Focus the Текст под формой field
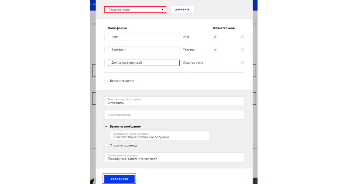 coord(174,115)
